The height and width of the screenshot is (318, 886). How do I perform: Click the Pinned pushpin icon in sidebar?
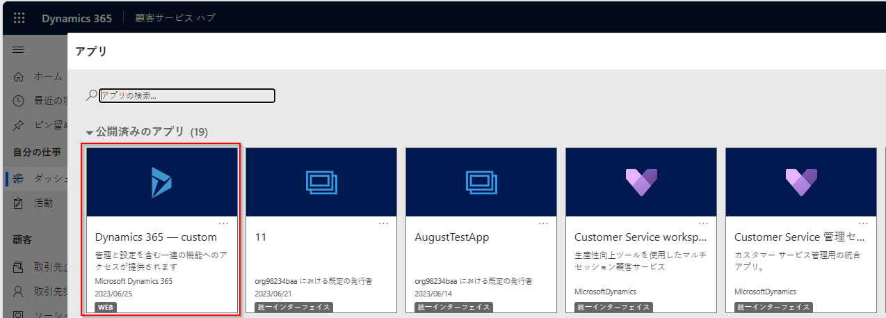click(19, 125)
